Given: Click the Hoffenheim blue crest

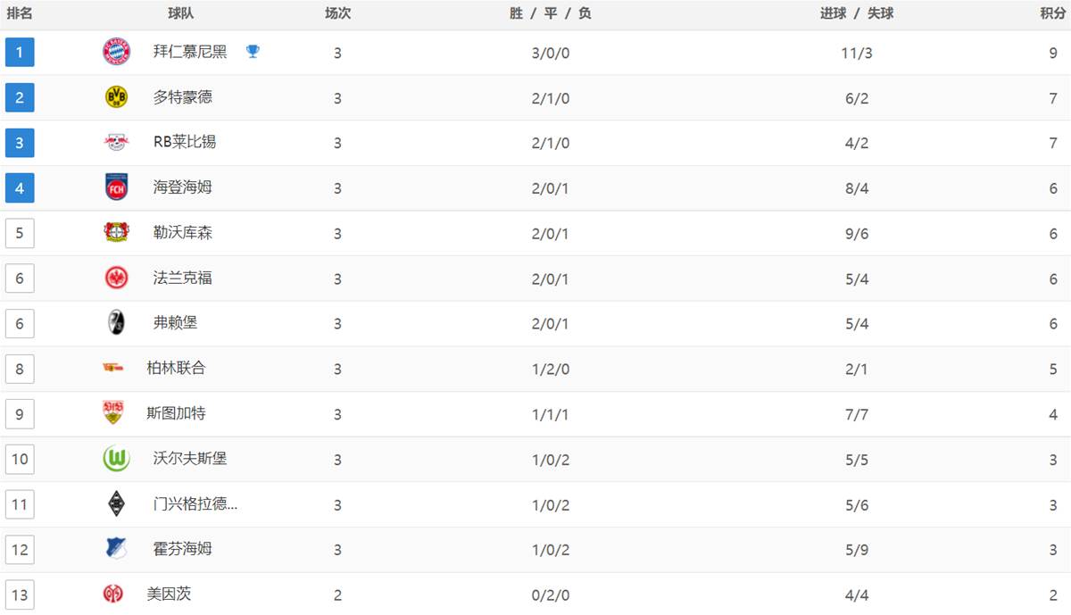Looking at the screenshot, I should coord(116,549).
